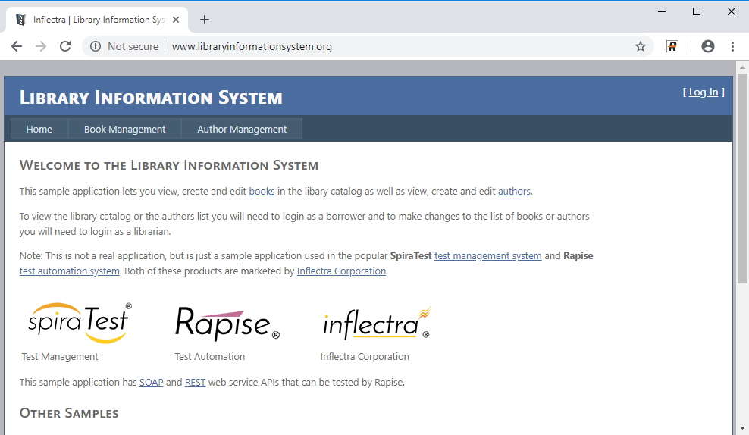Click the 'Test Automation' caption
This screenshot has height=435, width=749.
pos(210,357)
